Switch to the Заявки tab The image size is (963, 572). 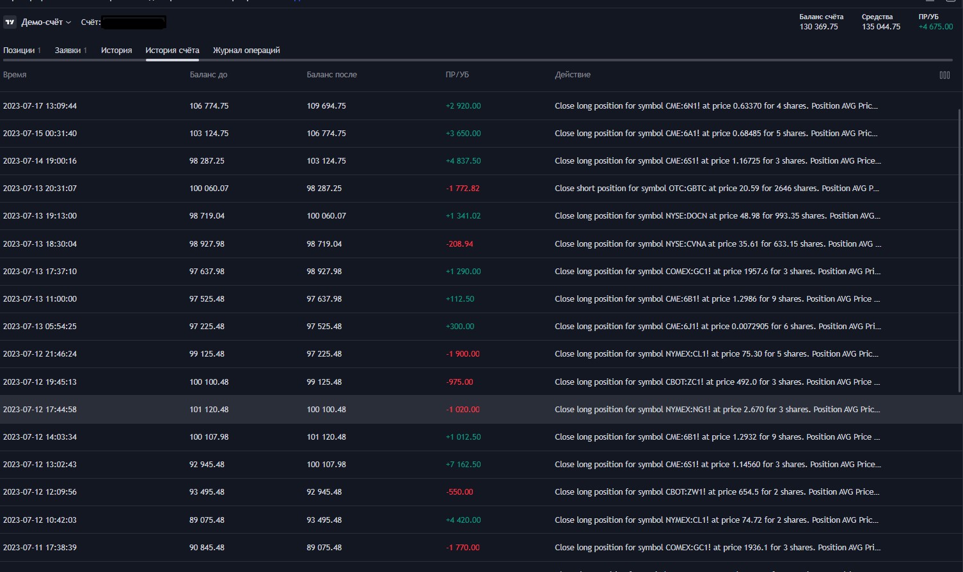pos(70,50)
